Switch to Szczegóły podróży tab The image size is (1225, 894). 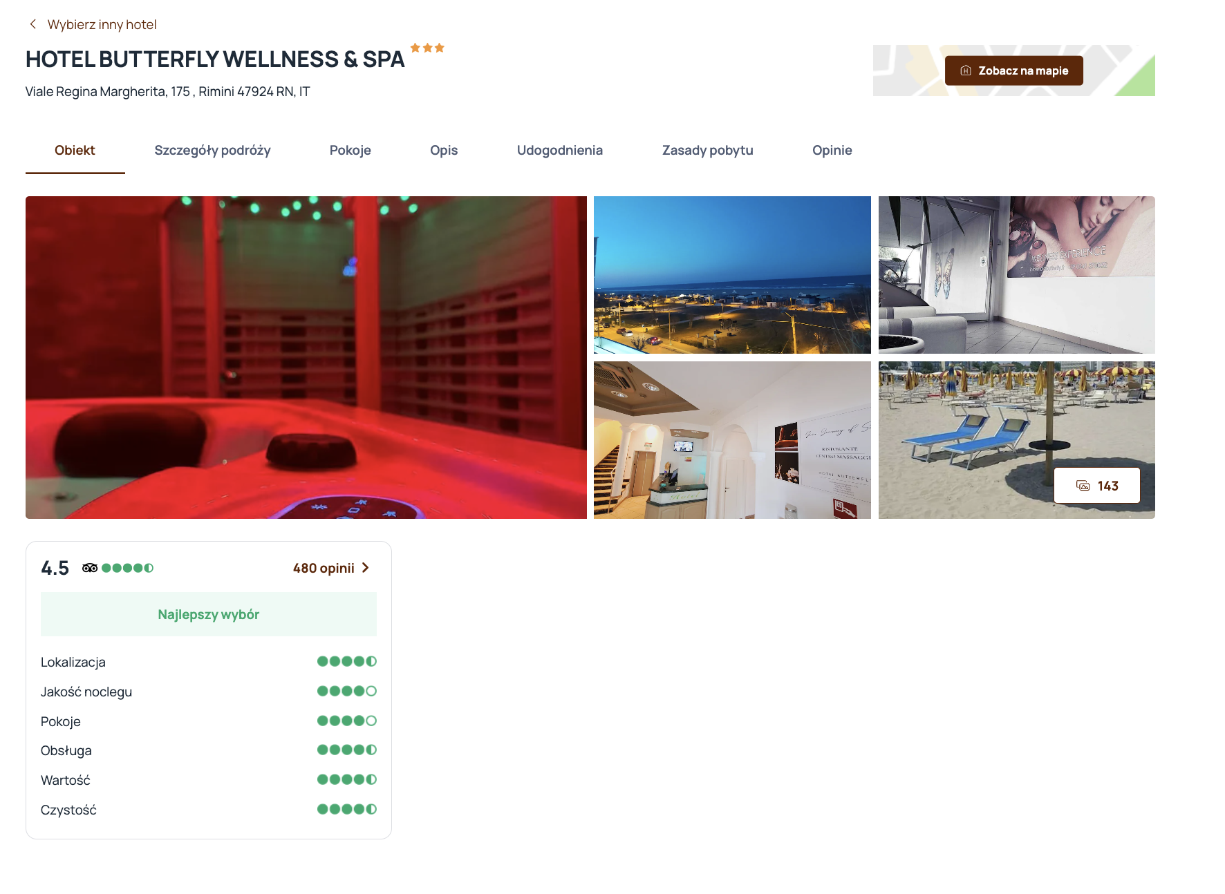(x=212, y=150)
